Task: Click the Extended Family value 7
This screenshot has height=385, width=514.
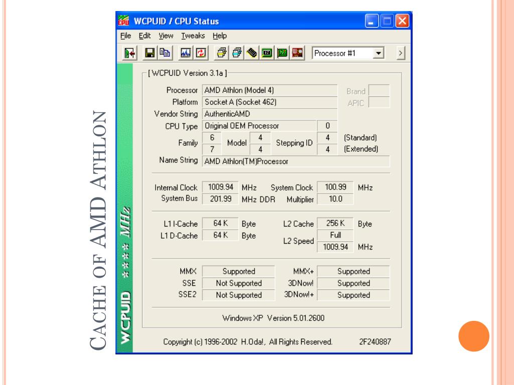Action: 212,149
